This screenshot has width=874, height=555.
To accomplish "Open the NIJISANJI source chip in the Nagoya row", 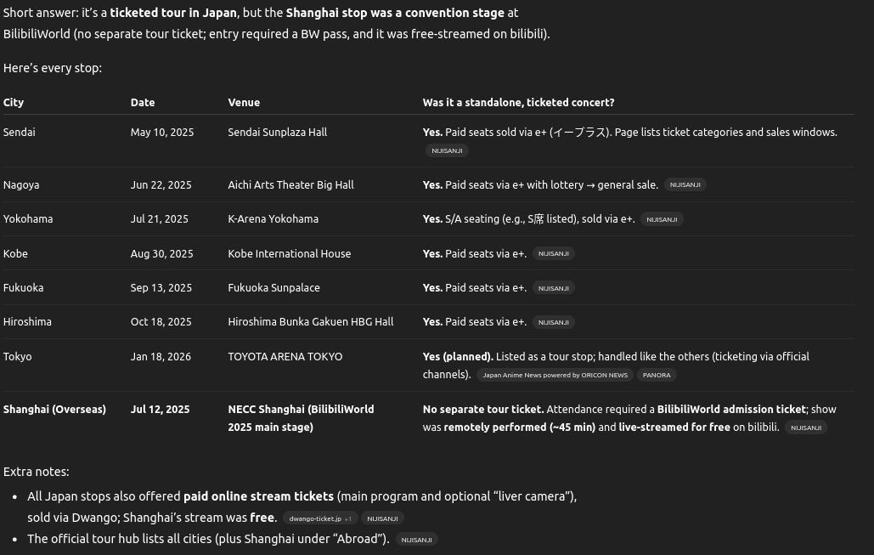I will point(685,185).
